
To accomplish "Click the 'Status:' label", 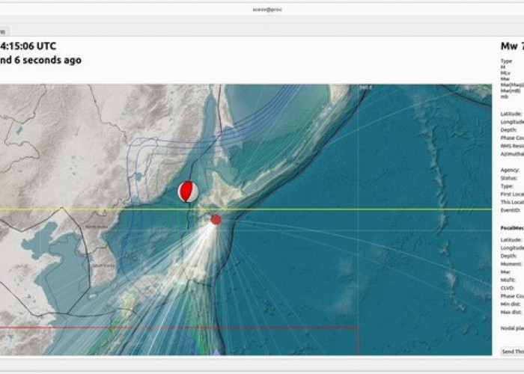I will 508,178.
